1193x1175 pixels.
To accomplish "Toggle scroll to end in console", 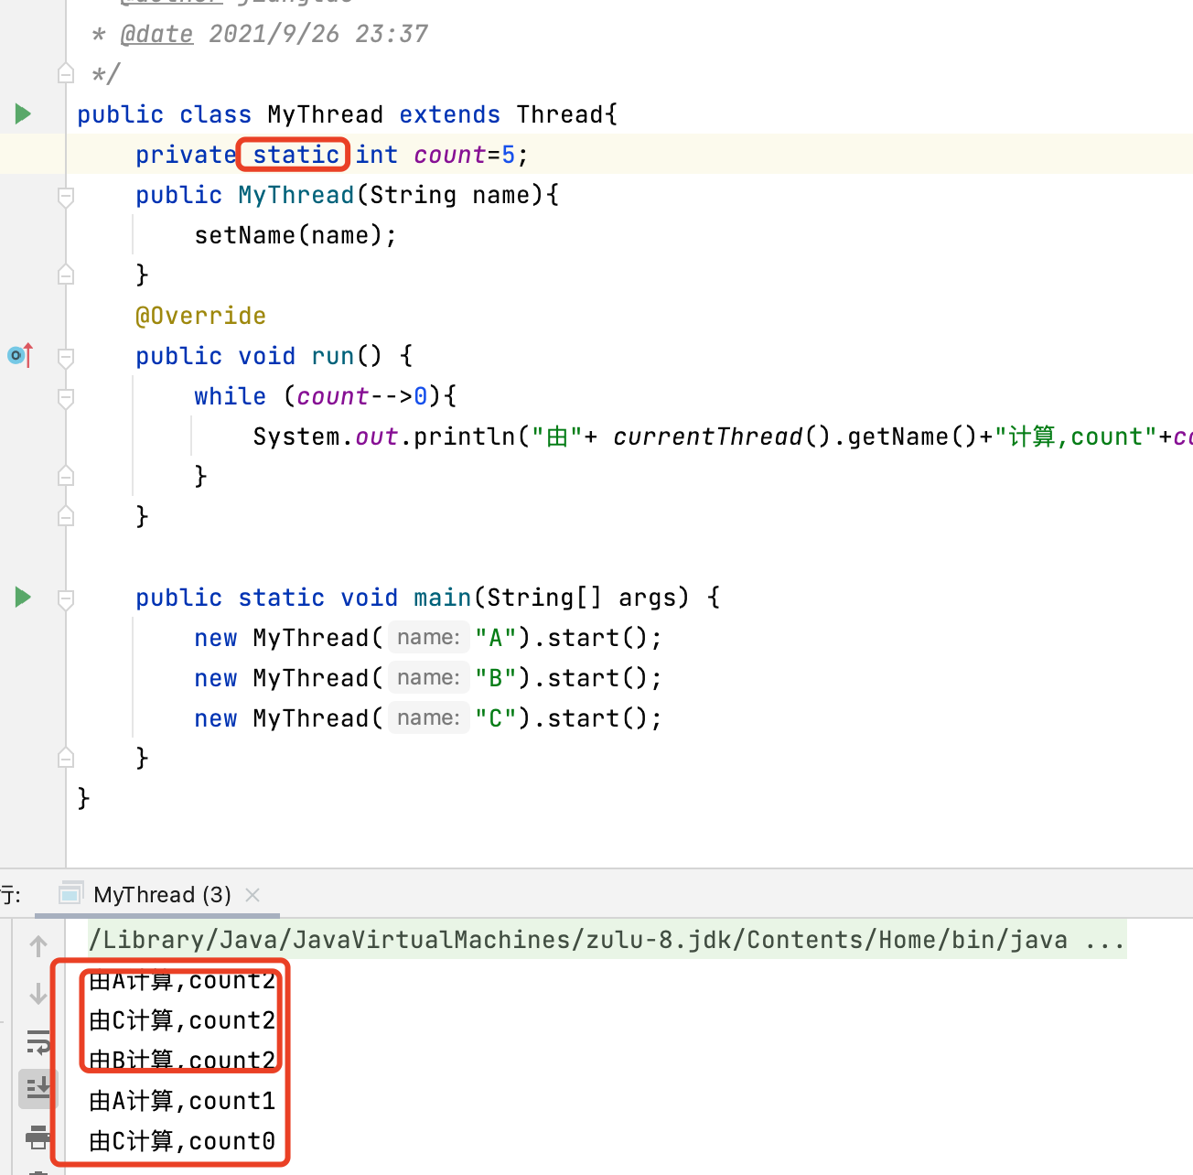I will coord(38,1089).
